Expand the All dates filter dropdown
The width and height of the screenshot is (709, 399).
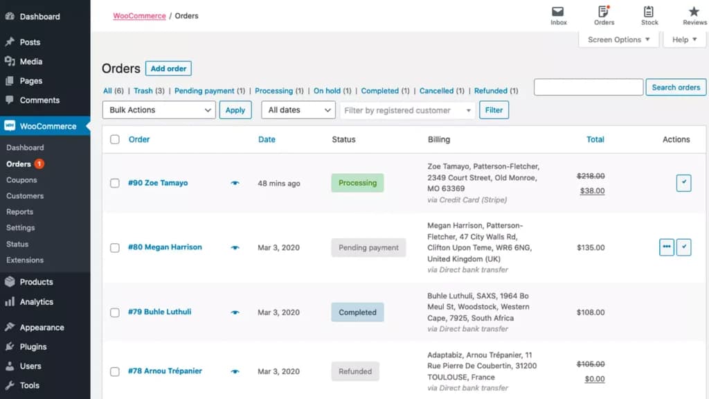click(298, 110)
